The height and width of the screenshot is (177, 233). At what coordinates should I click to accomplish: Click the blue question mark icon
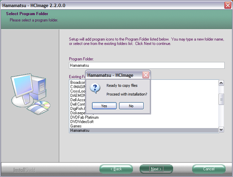[95, 89]
